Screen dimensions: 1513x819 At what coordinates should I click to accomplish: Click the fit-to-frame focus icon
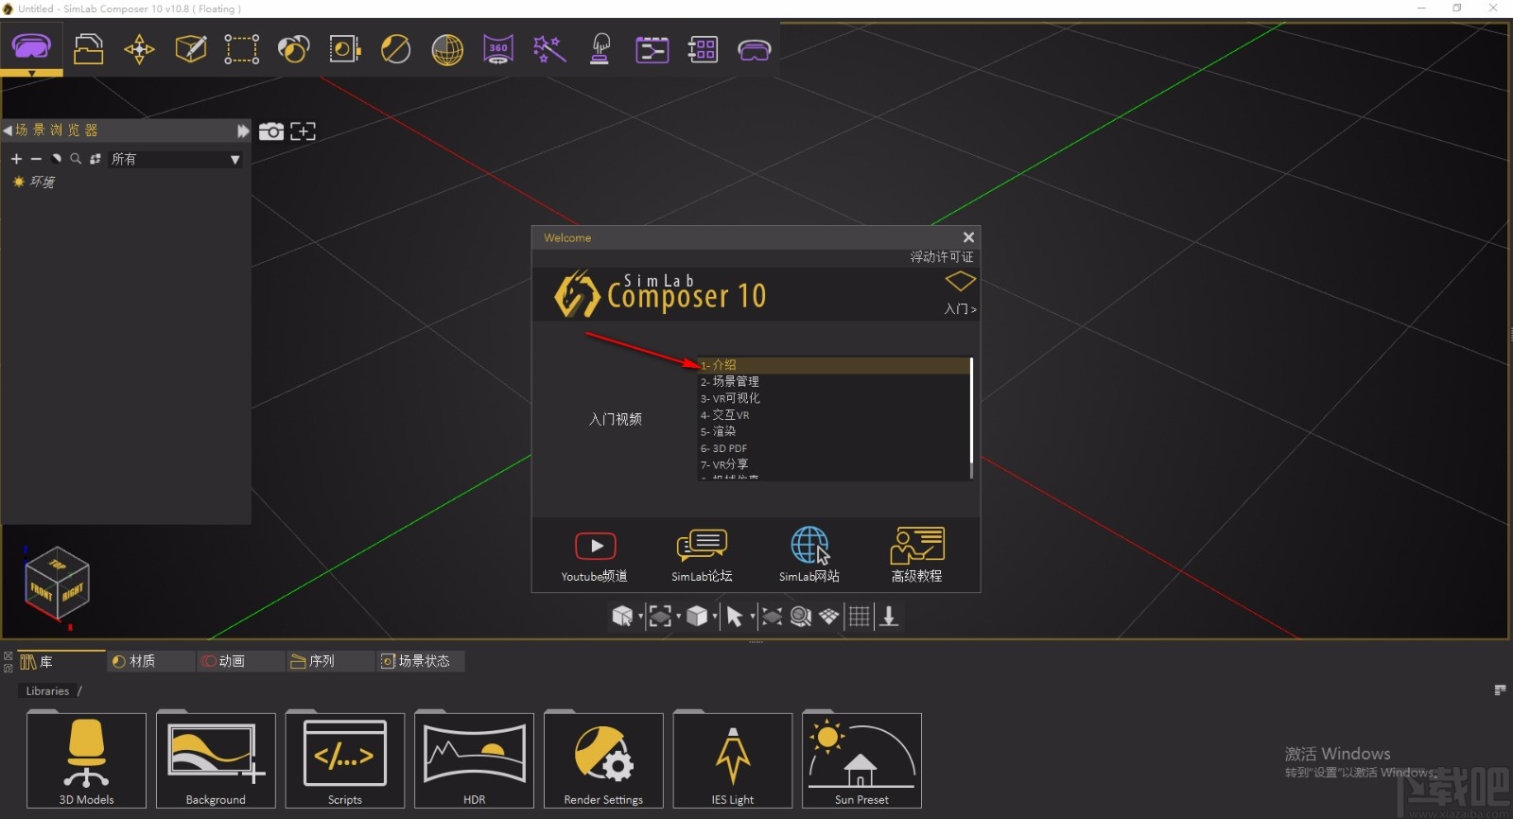coord(303,131)
